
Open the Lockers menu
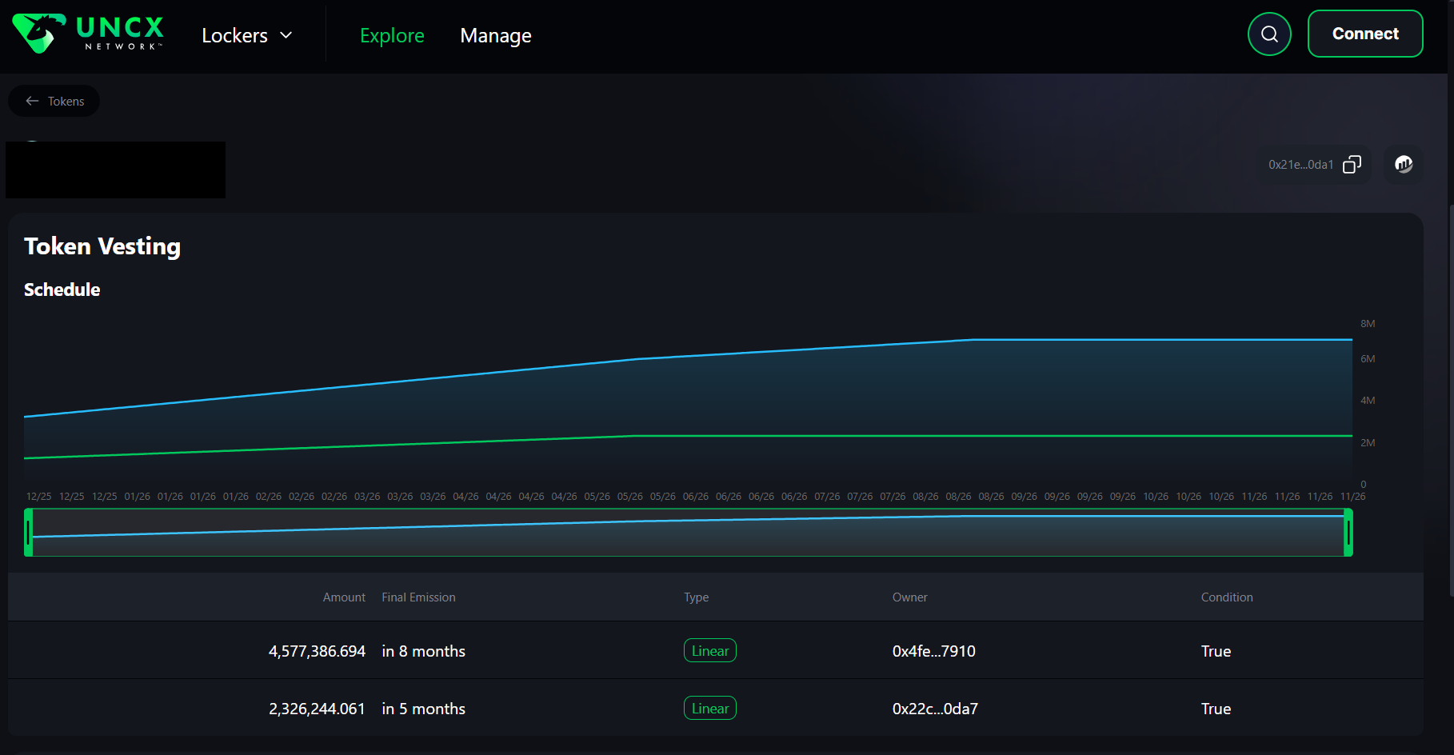click(x=234, y=36)
